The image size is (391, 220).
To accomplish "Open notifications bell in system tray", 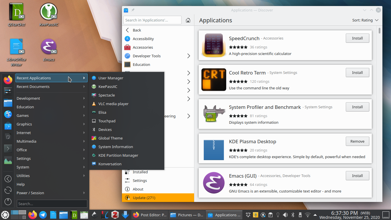I will pos(248,215).
